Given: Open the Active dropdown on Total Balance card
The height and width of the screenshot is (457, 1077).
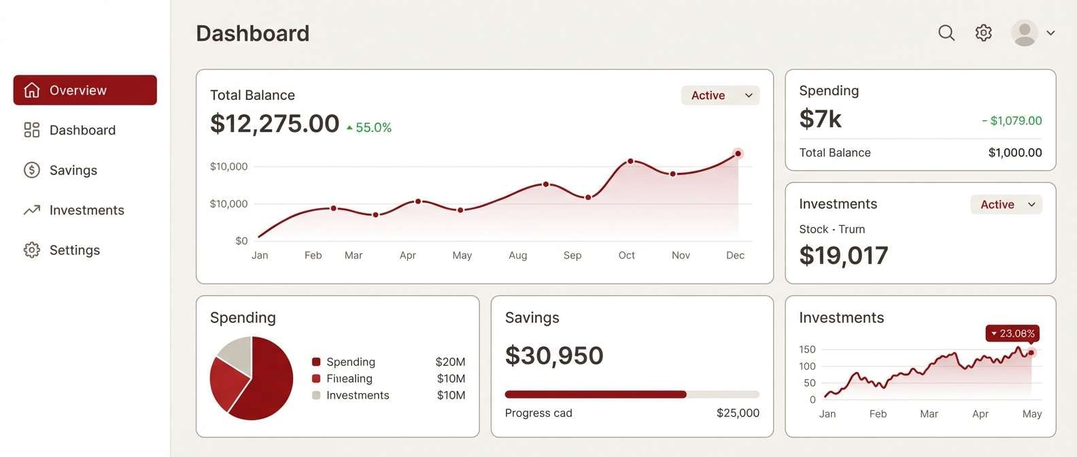Looking at the screenshot, I should tap(719, 95).
